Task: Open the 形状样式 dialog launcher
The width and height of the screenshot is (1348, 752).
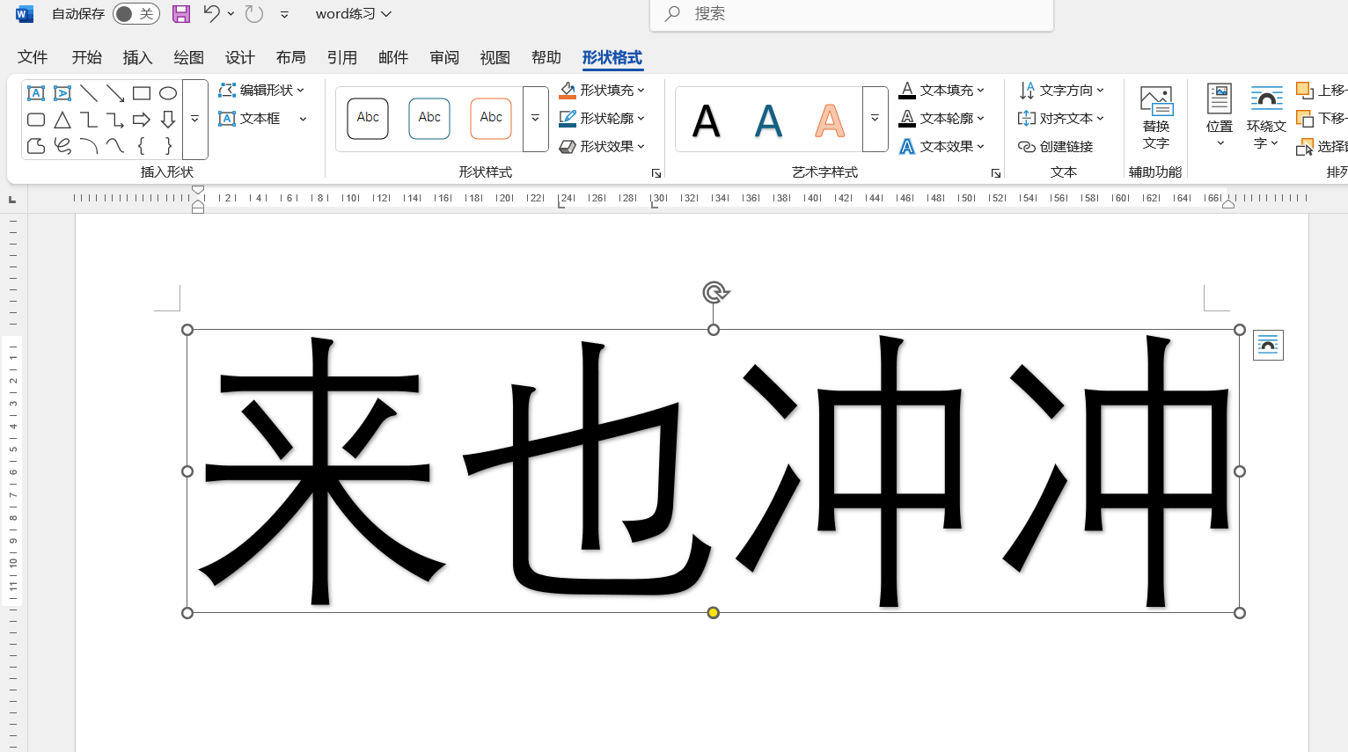Action: 656,173
